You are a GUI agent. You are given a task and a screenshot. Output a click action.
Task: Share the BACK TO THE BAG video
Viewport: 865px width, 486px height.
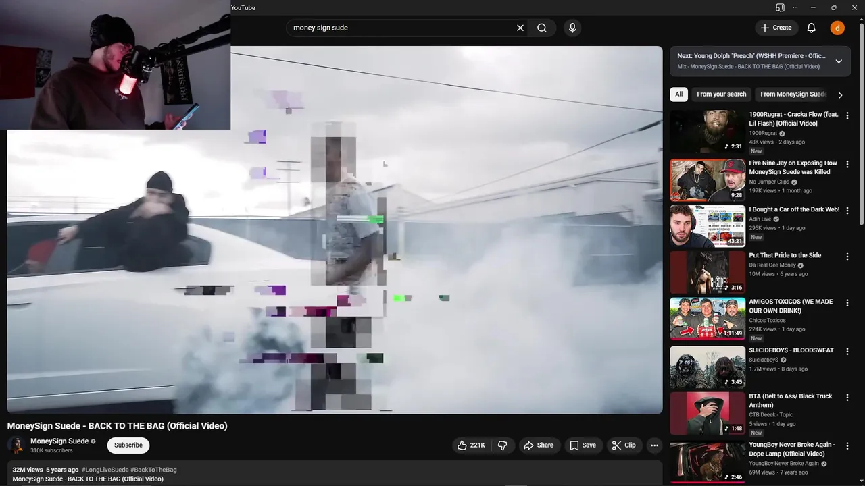click(x=539, y=446)
